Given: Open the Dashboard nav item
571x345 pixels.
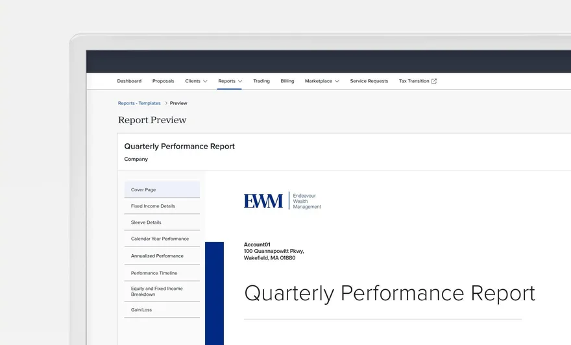Looking at the screenshot, I should (129, 81).
